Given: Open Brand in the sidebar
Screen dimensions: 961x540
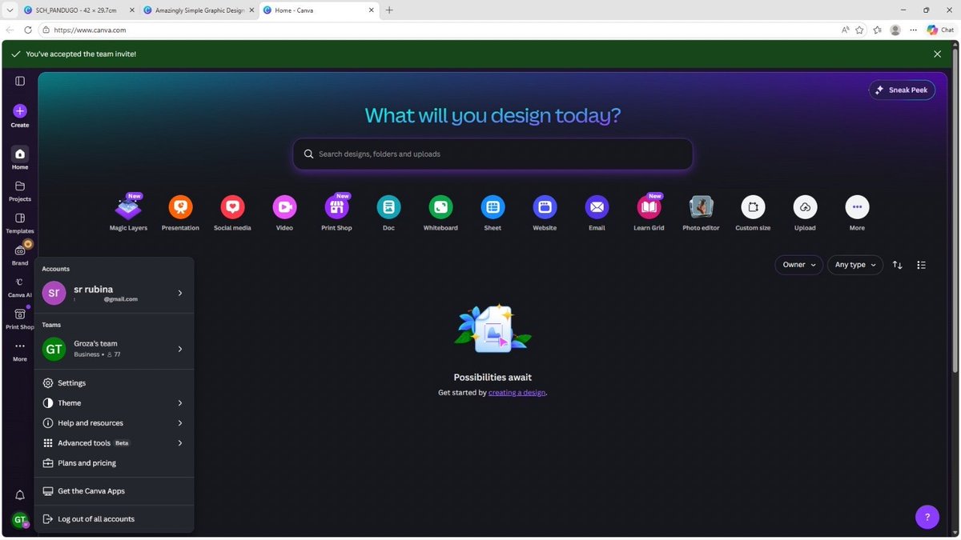Looking at the screenshot, I should point(20,255).
